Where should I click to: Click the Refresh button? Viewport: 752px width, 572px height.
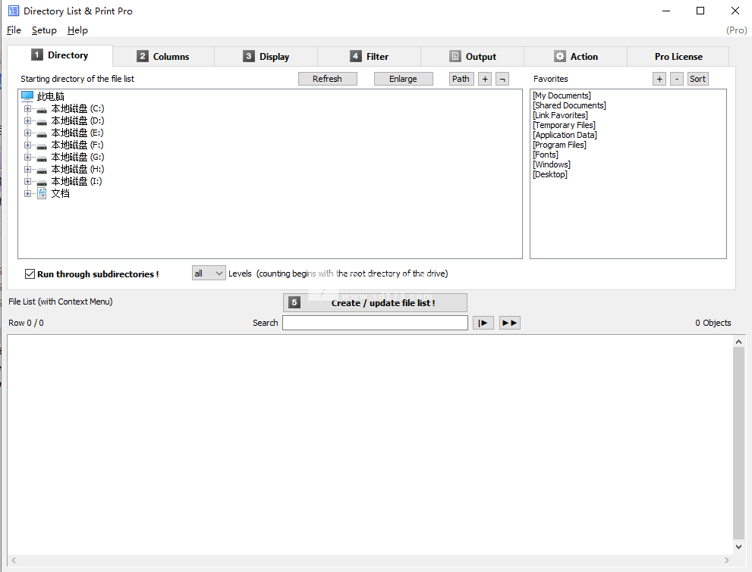[x=327, y=79]
